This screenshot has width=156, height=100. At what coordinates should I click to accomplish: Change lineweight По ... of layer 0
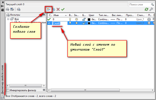(117, 19)
